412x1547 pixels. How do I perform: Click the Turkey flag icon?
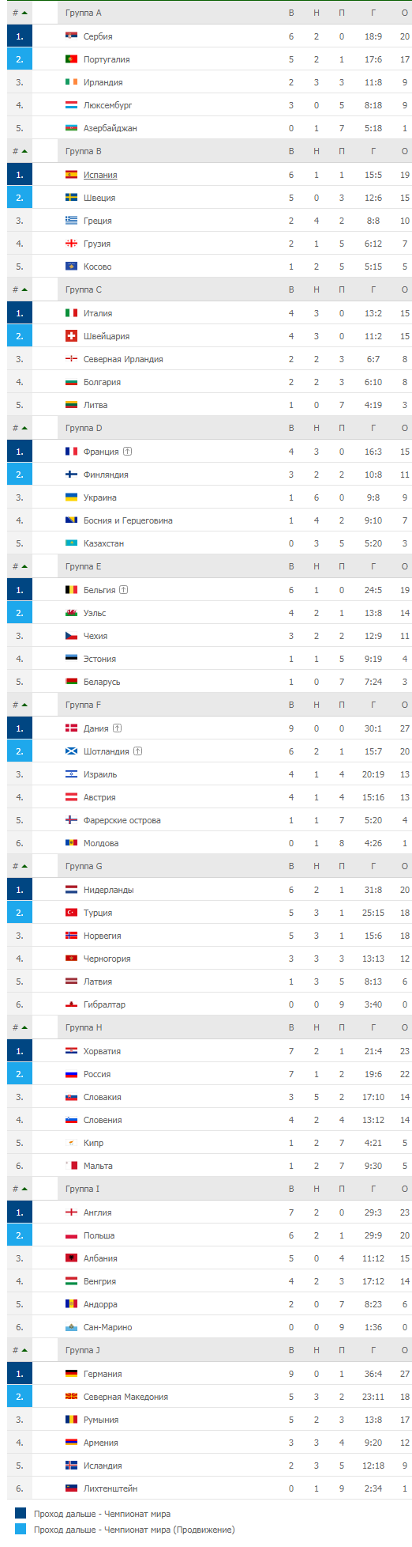pyautogui.click(x=71, y=913)
